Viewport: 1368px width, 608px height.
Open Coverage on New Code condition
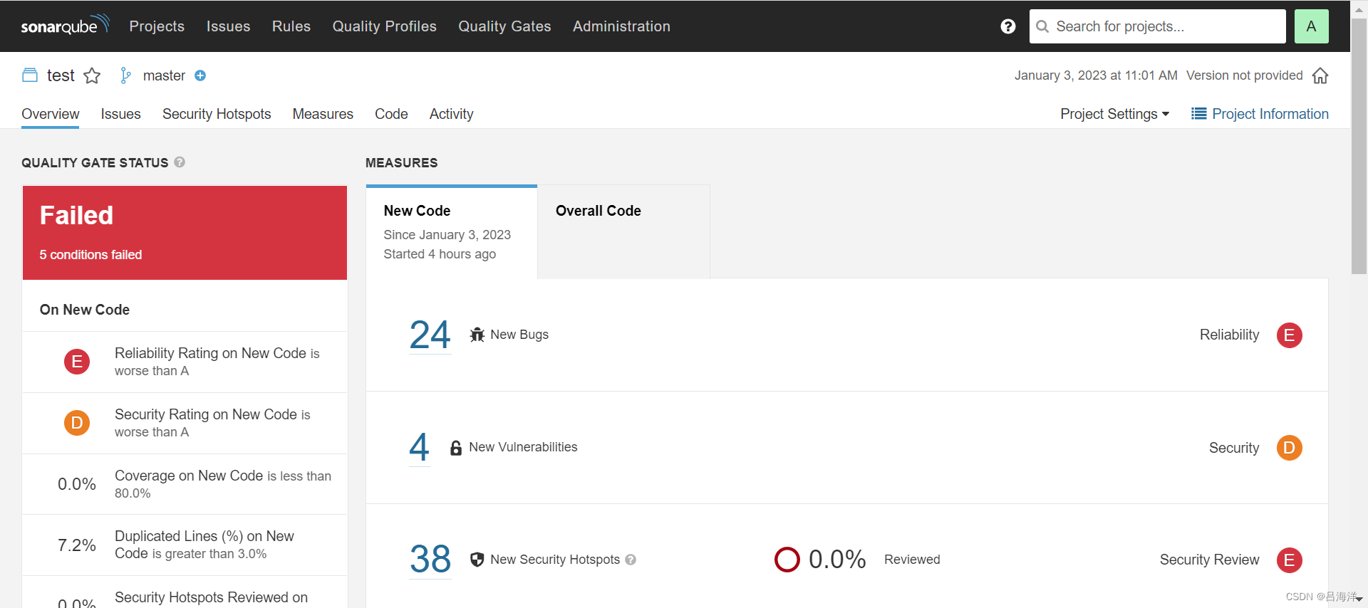tap(185, 484)
